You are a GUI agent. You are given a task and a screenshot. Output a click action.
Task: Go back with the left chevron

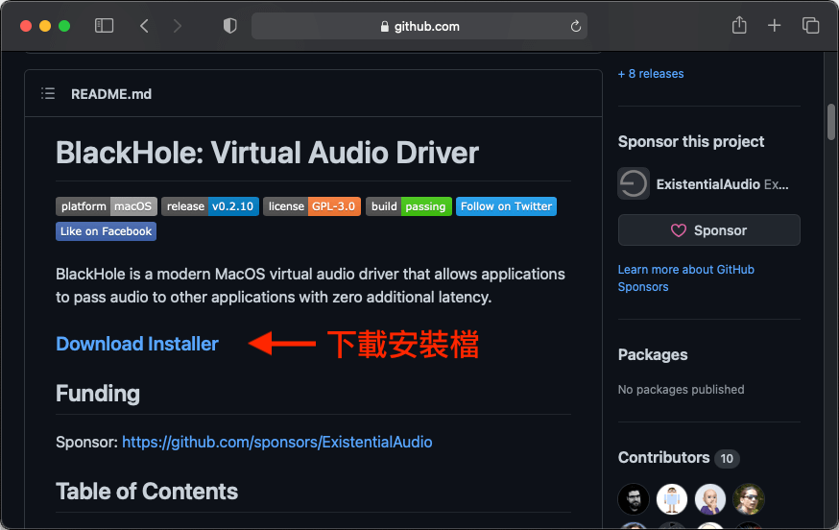[144, 26]
